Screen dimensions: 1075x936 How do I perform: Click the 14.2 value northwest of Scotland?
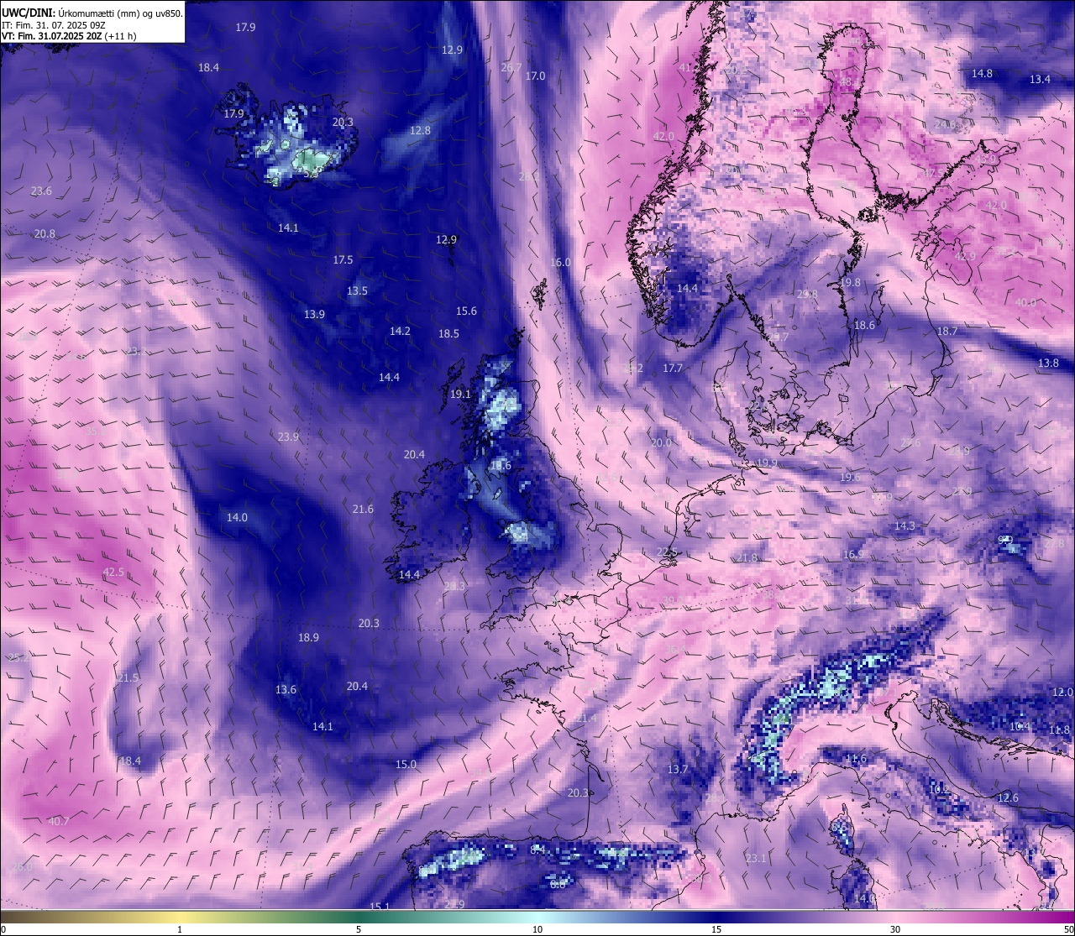click(x=400, y=332)
